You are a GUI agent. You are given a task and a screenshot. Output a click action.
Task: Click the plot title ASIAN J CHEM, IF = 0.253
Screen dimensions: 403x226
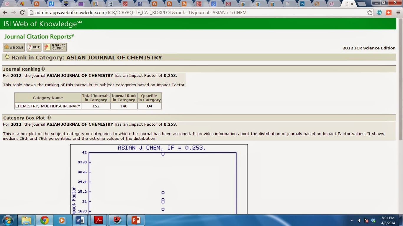pyautogui.click(x=162, y=148)
